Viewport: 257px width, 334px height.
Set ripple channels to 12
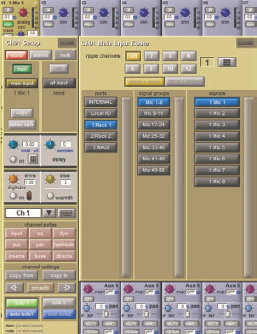coord(188,69)
